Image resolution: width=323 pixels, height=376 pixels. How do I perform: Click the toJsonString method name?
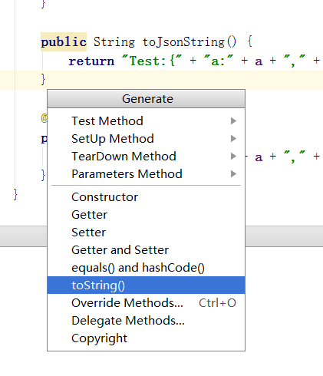[183, 42]
